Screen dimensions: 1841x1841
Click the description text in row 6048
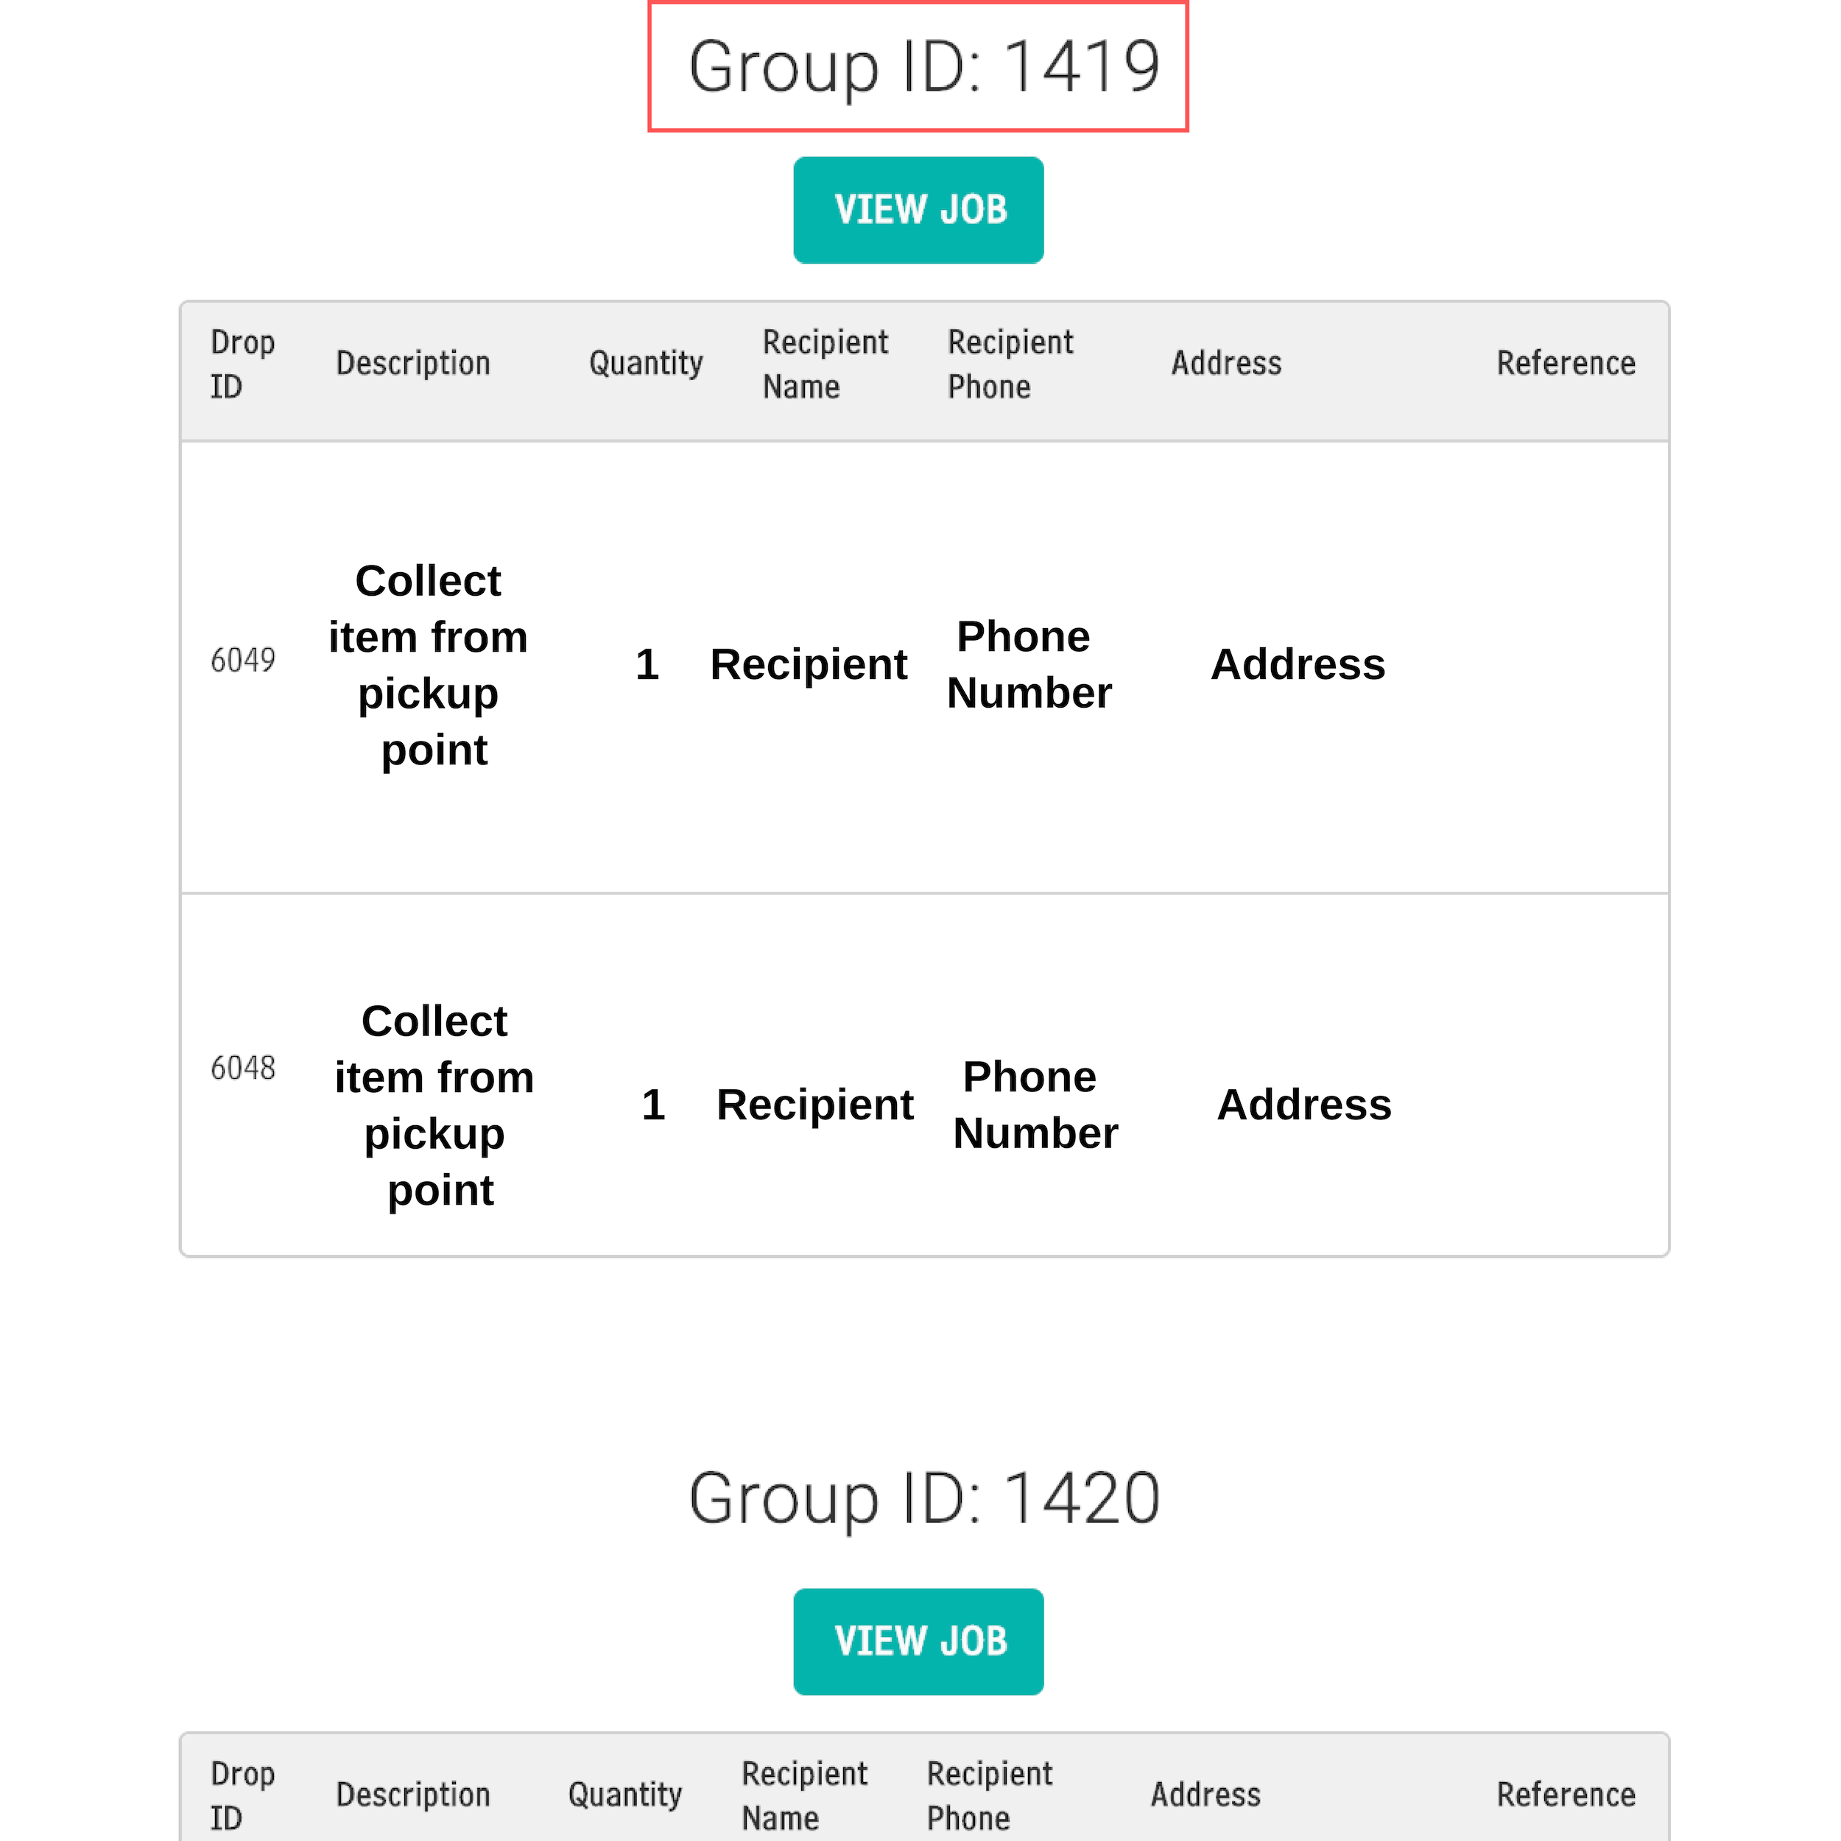(x=434, y=1105)
